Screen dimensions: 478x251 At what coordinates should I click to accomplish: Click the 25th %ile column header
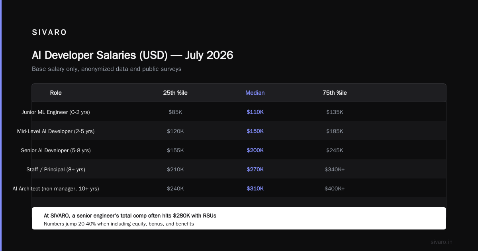[x=175, y=93]
